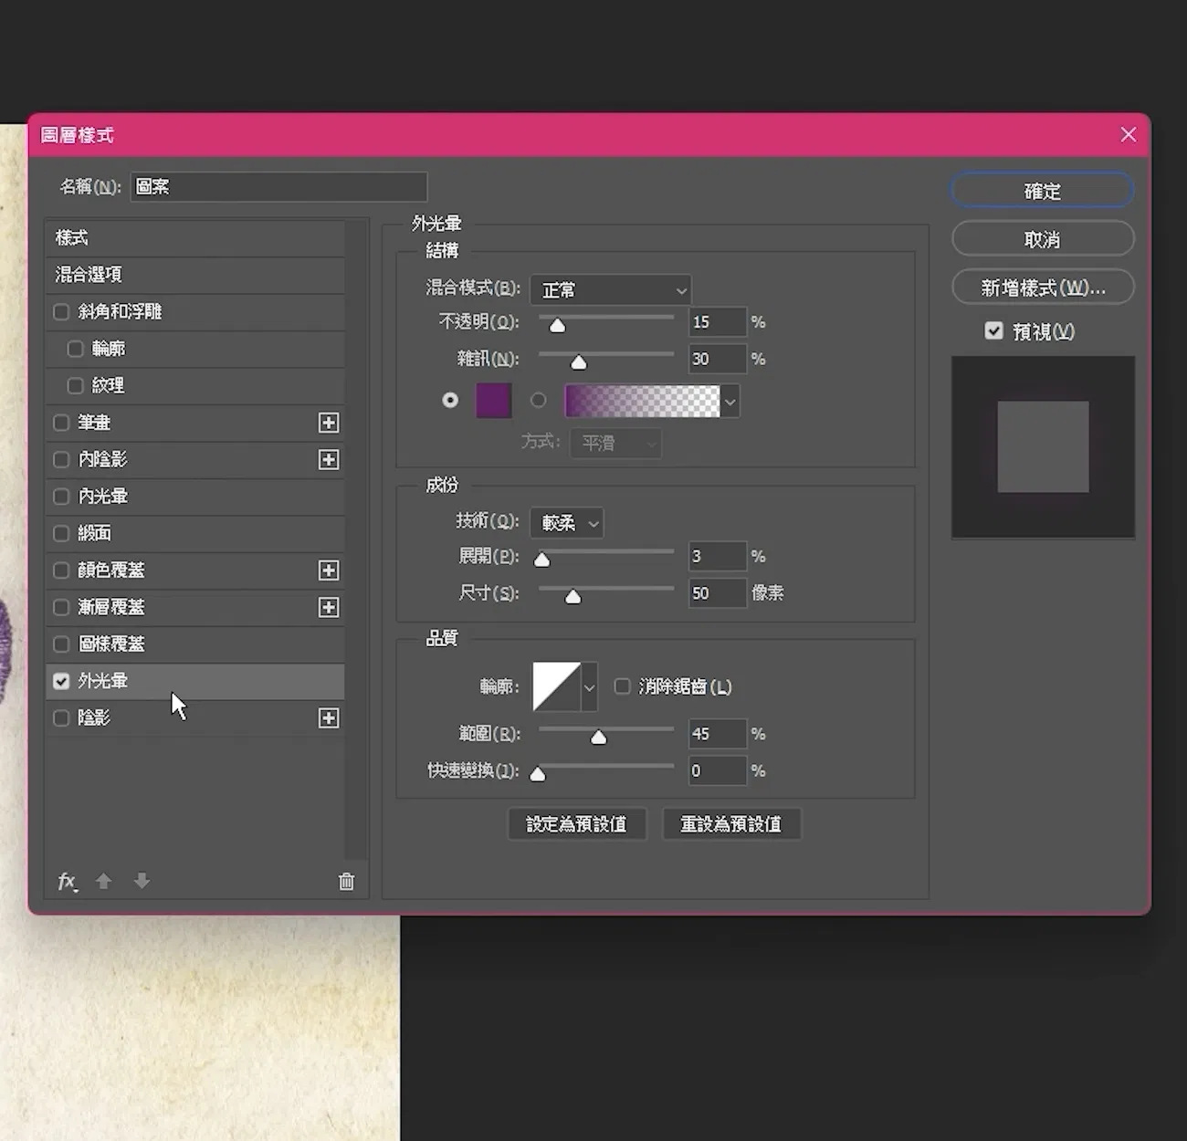Click the 設定為預設值 button

pos(577,824)
